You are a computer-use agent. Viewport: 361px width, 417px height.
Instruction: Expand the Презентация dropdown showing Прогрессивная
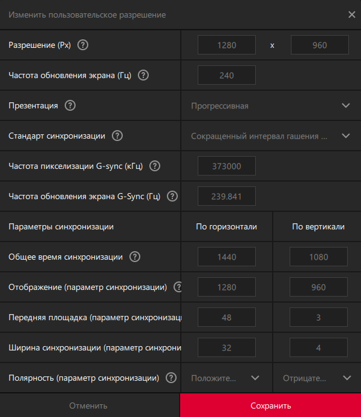(x=271, y=105)
